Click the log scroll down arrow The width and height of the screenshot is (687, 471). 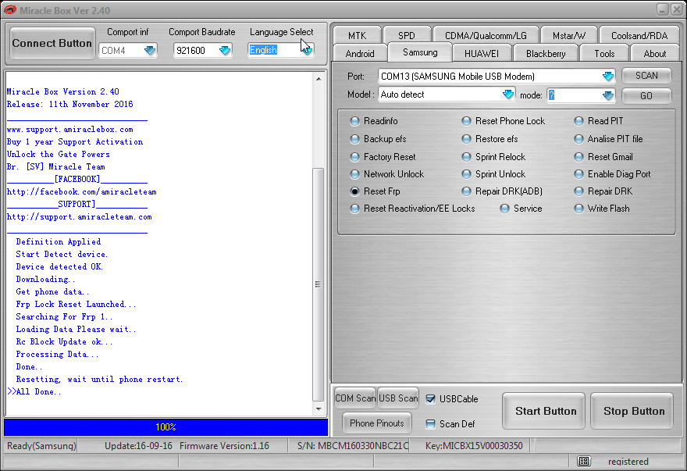tap(319, 409)
